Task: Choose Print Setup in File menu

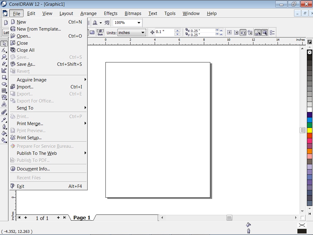Action: (48, 137)
